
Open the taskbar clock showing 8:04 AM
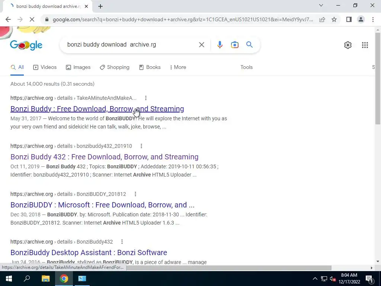(x=349, y=279)
